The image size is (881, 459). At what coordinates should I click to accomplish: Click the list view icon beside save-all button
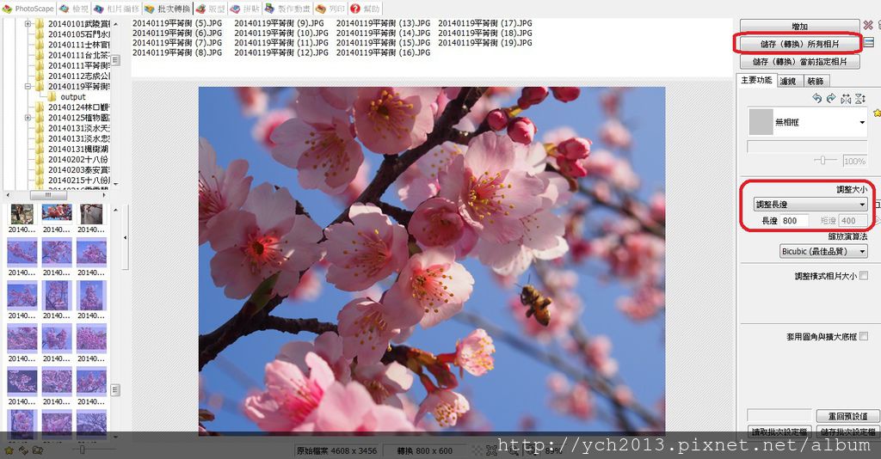pos(869,43)
